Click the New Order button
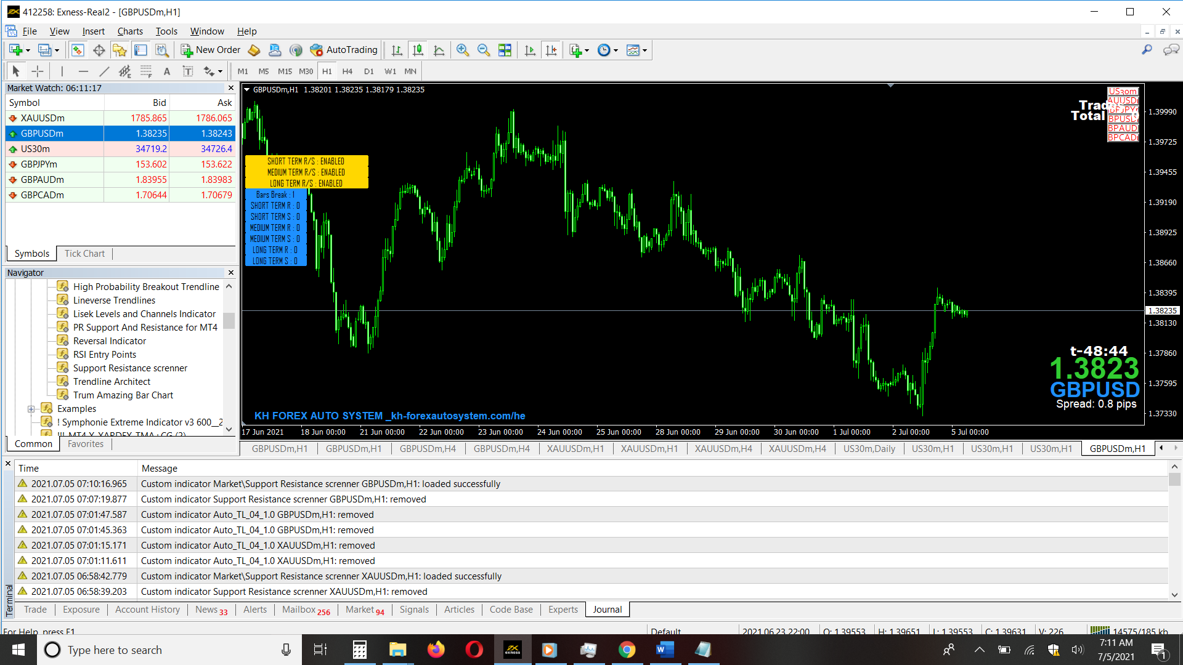Image resolution: width=1183 pixels, height=665 pixels. coord(211,50)
